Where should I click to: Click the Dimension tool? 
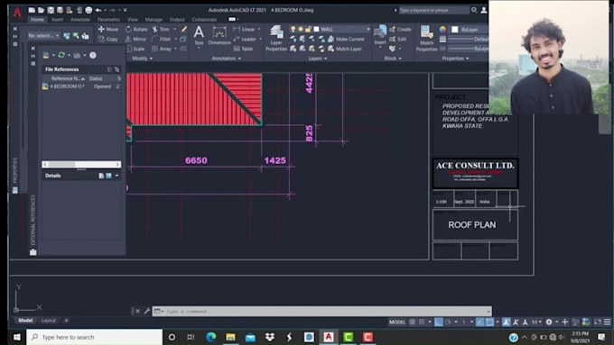tap(219, 35)
